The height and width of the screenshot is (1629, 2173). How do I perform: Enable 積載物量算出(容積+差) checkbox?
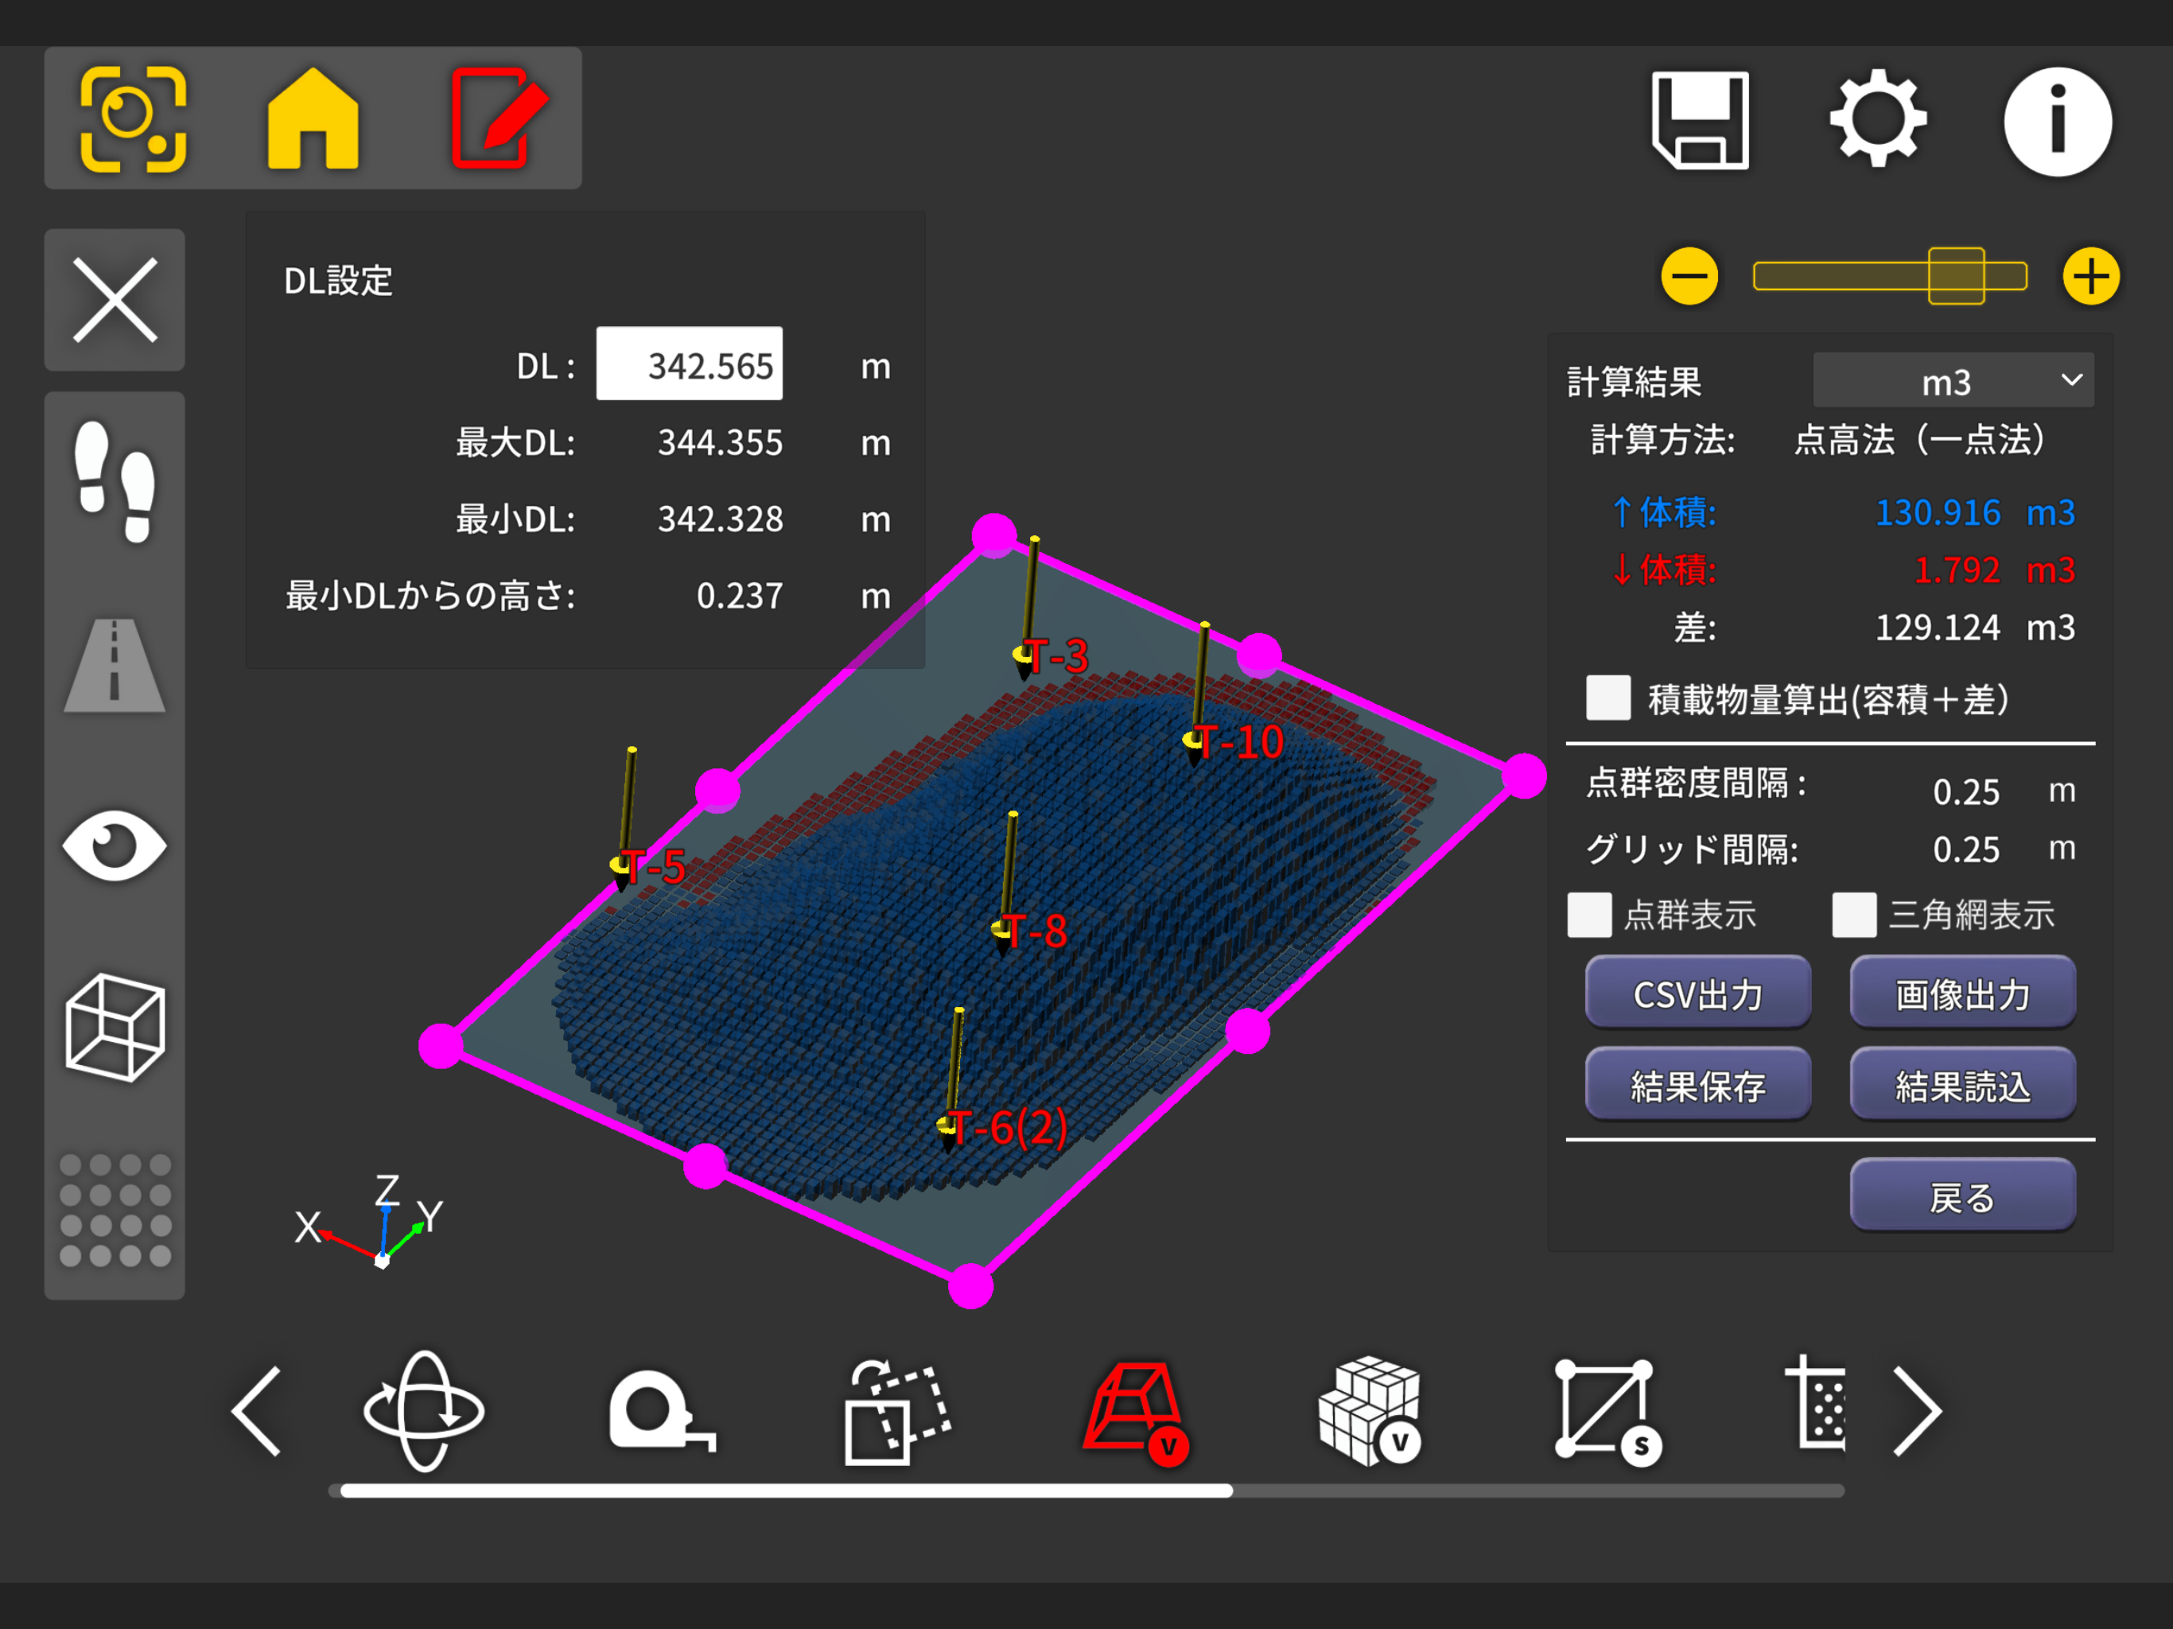point(1608,698)
